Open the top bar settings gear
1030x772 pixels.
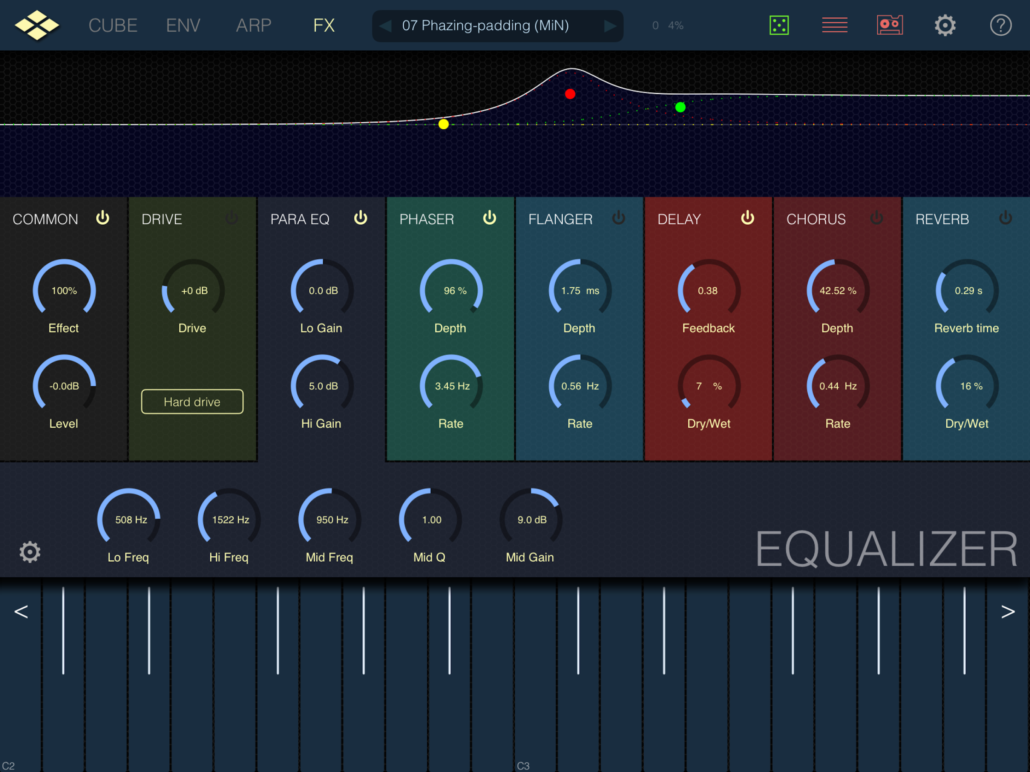945,25
